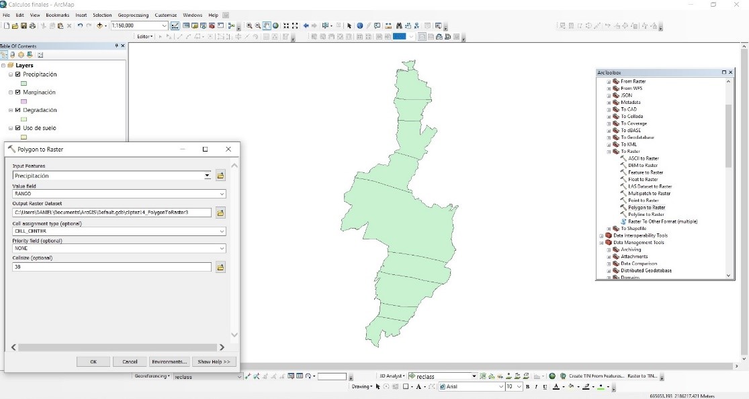
Task: Toggle the Marginación layer visibility checkbox
Action: point(18,92)
